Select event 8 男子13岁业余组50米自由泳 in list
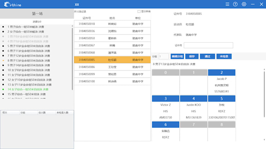Viewport: 266px width, 149px height. pyautogui.click(x=29, y=60)
